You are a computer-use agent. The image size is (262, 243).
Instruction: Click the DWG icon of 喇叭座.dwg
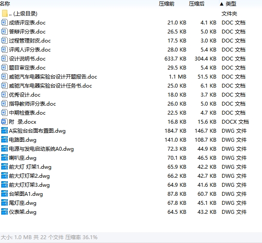point(4,158)
